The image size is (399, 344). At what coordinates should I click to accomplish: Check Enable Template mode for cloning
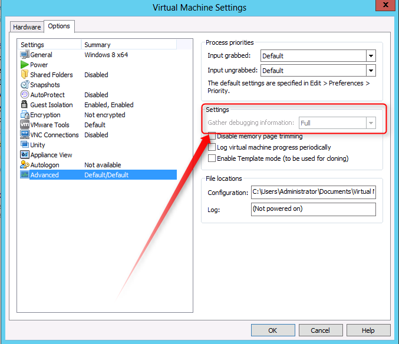pos(212,158)
